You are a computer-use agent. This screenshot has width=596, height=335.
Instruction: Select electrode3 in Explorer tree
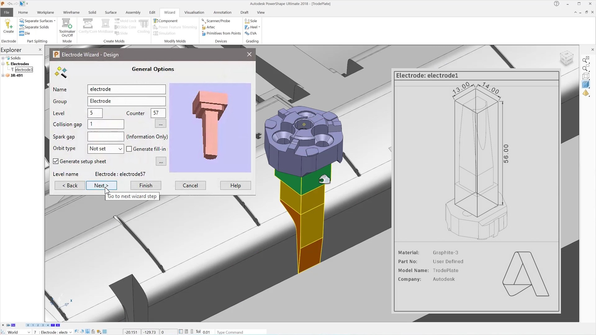coord(24,69)
